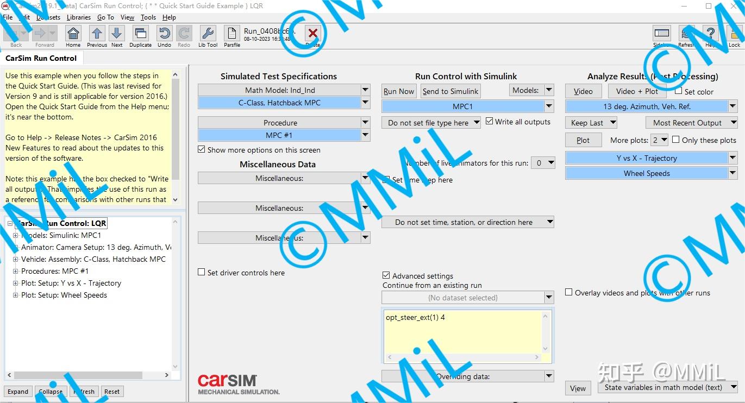Click inside the opt_steer_ext text box
Image resolution: width=745 pixels, height=403 pixels.
point(462,331)
